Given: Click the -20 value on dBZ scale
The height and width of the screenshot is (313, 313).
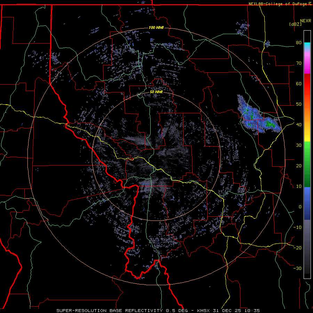Looking at the screenshot, I should tap(297, 248).
